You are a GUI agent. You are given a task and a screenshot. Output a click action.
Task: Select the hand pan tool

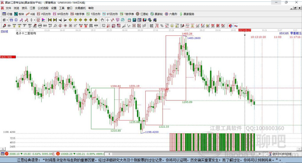pyautogui.click(x=102, y=20)
